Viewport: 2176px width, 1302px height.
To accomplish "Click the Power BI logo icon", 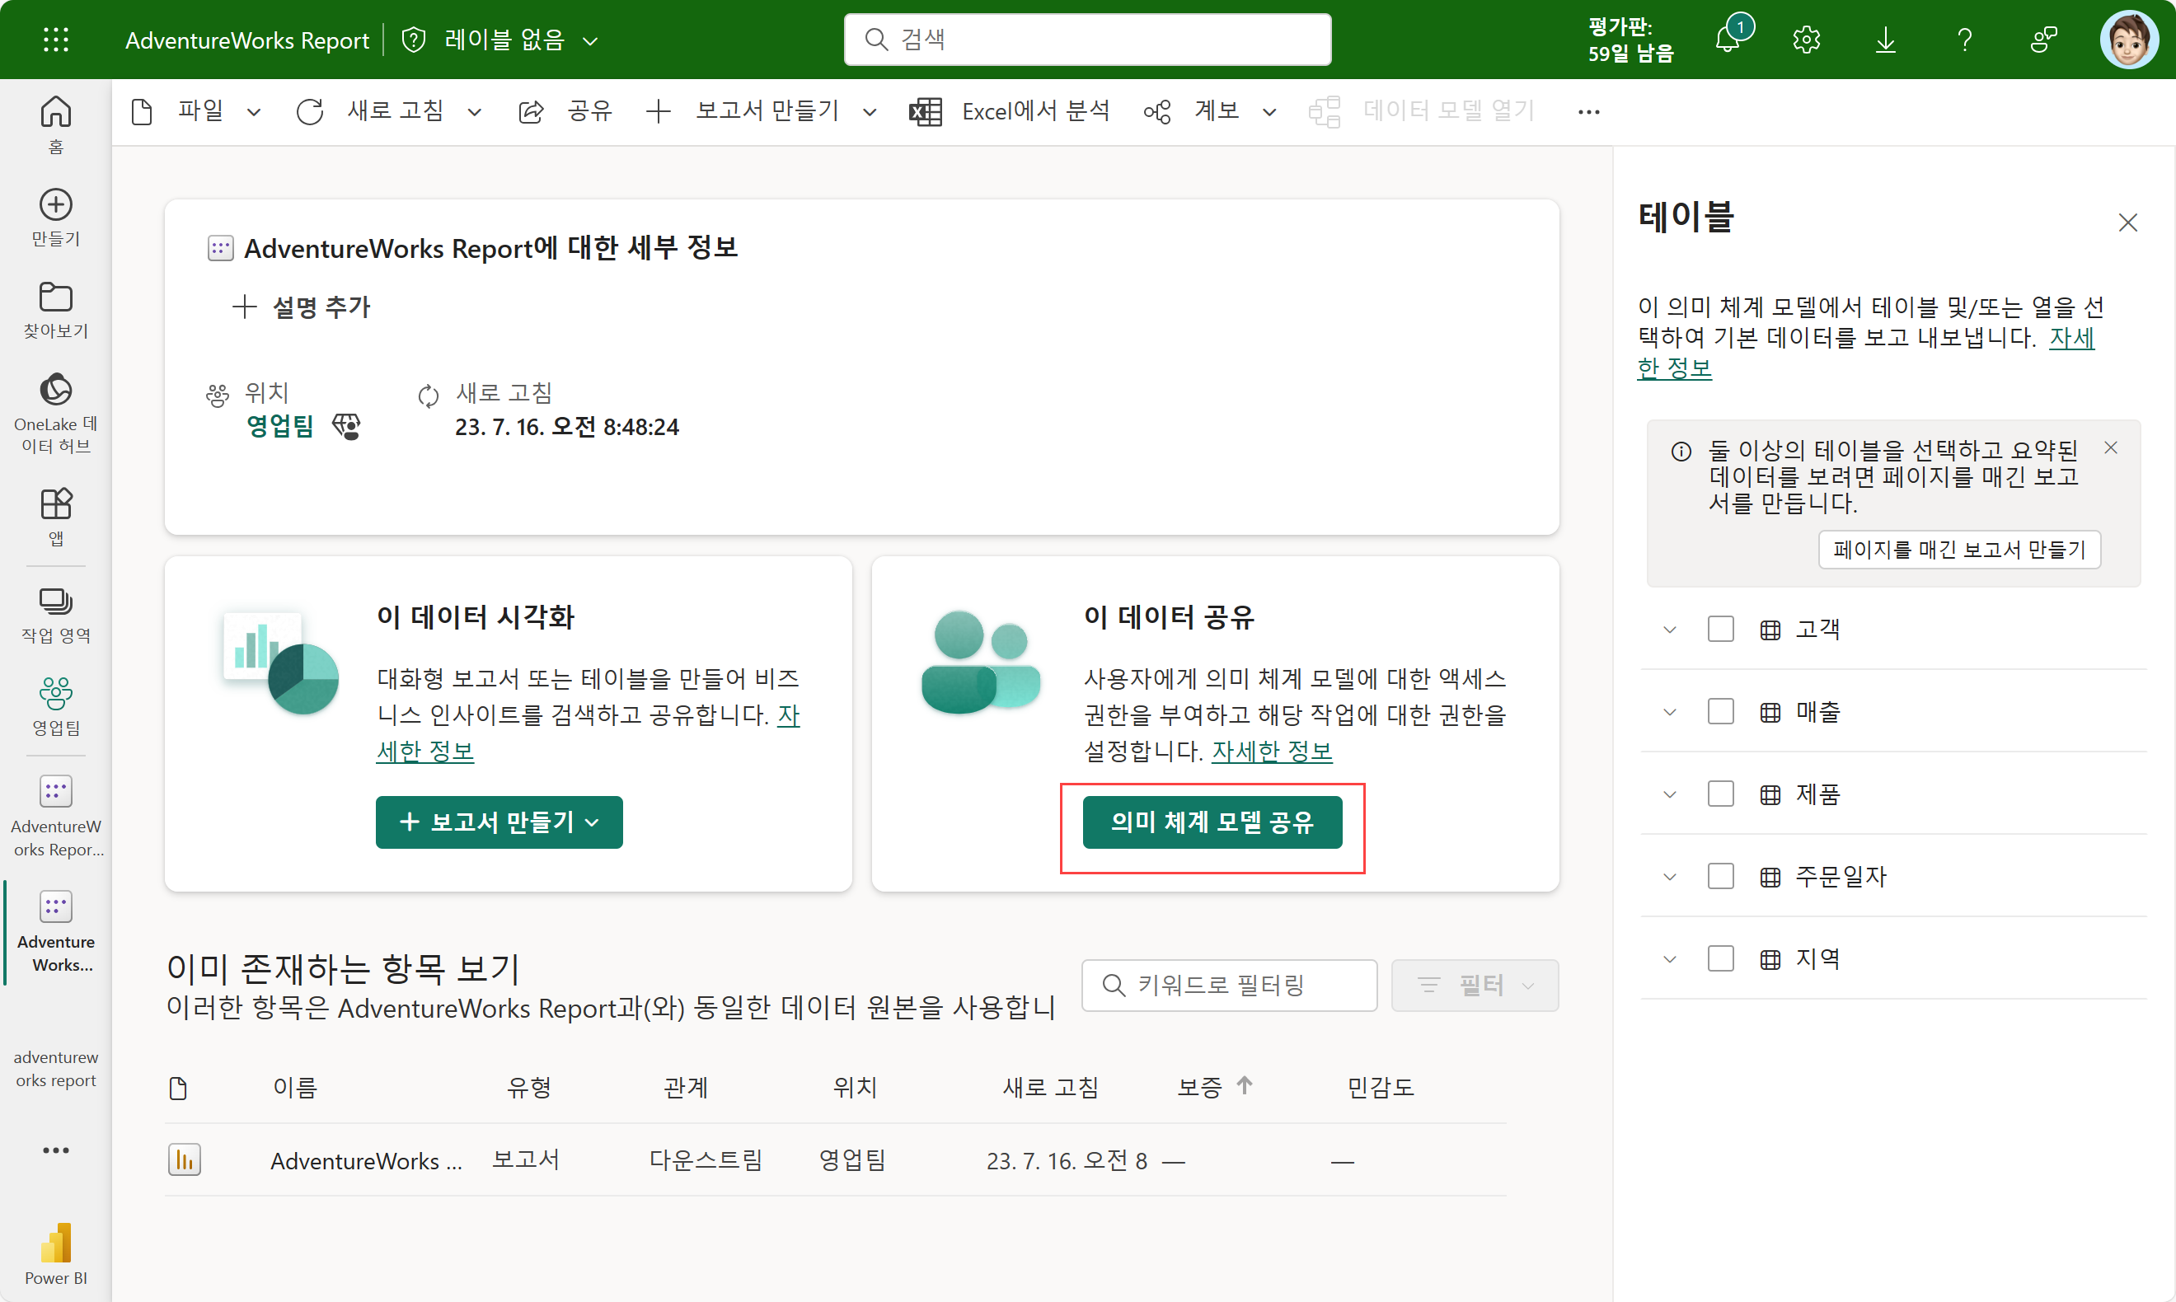I will click(x=55, y=1244).
